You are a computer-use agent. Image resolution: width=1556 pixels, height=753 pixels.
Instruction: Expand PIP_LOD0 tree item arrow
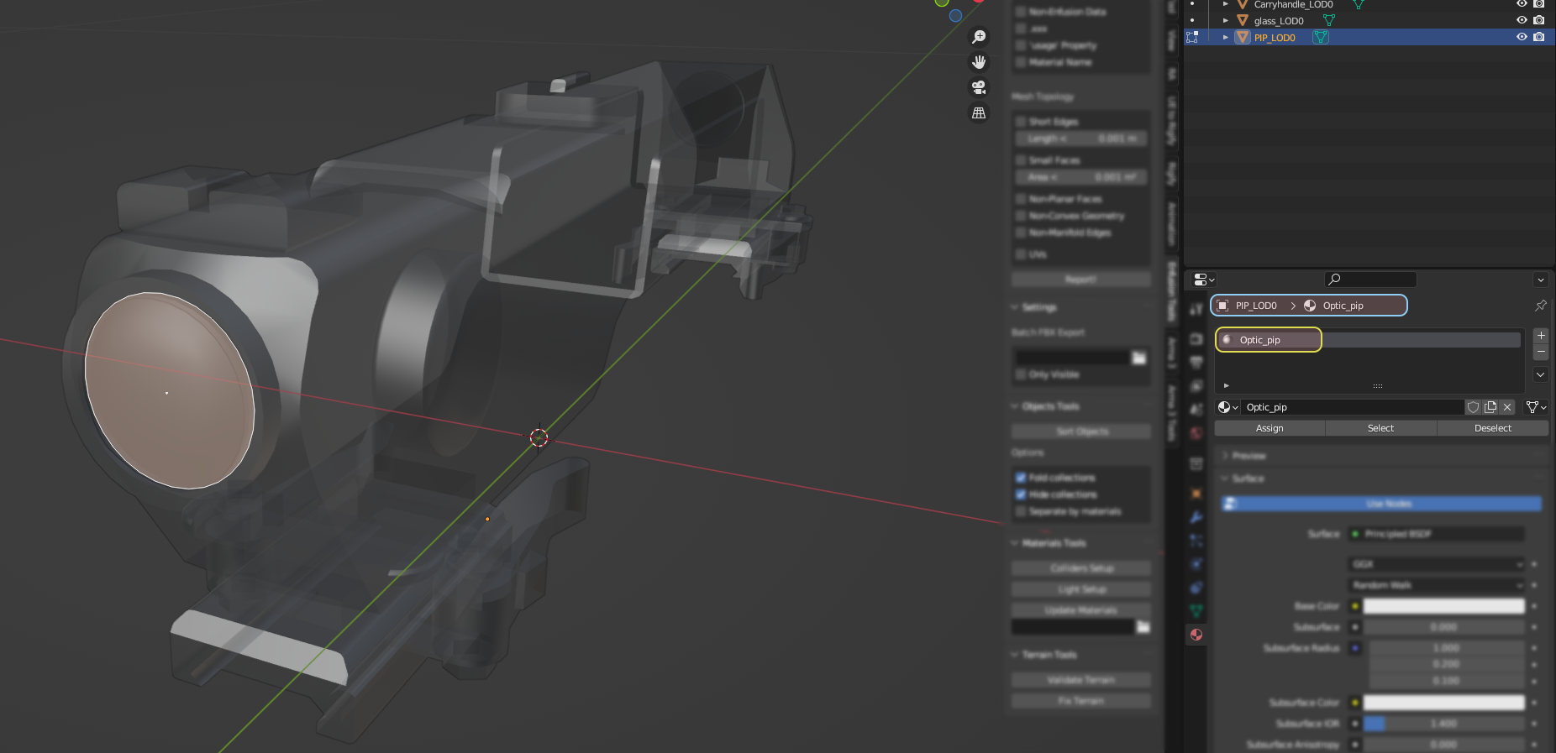tap(1226, 37)
